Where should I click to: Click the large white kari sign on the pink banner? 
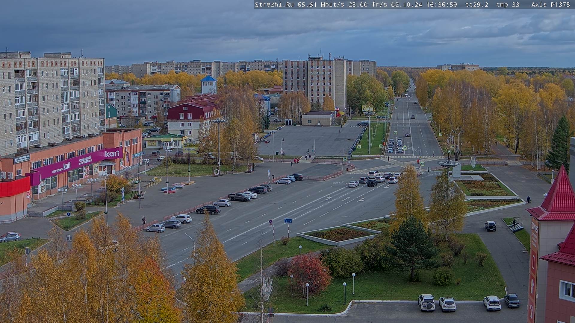click(112, 154)
